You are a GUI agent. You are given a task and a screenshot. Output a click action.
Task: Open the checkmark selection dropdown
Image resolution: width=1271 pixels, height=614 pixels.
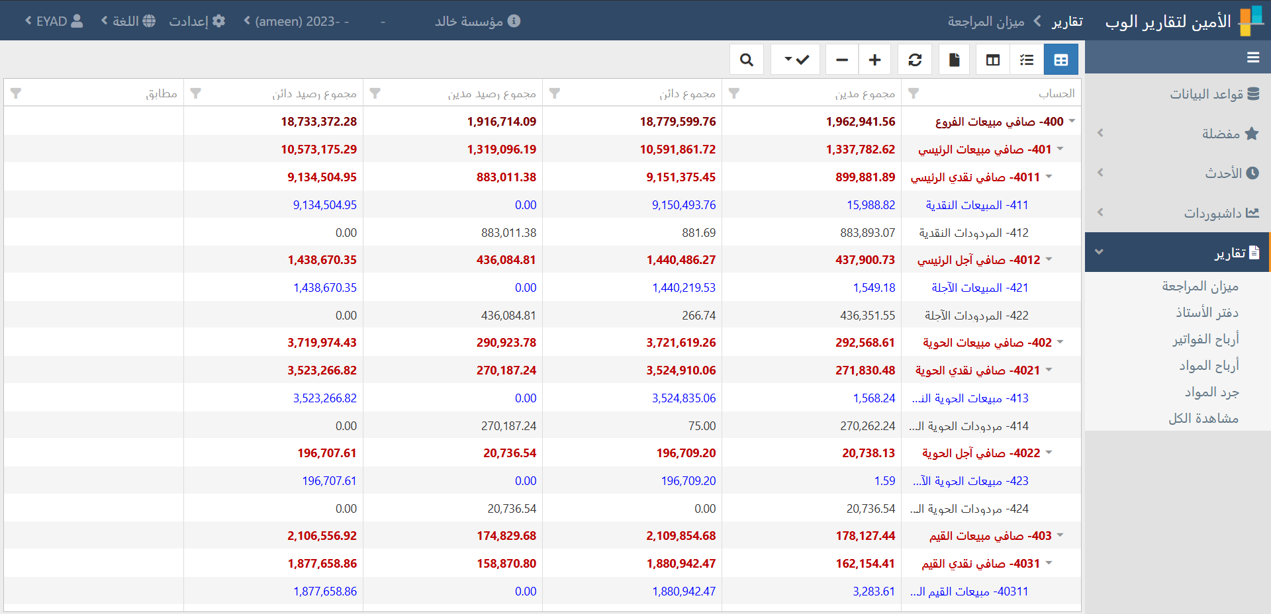pyautogui.click(x=796, y=60)
